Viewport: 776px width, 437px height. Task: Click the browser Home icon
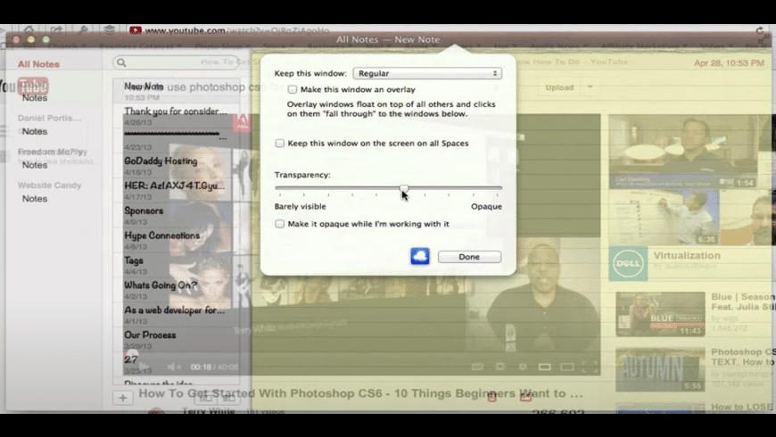pyautogui.click(x=29, y=29)
